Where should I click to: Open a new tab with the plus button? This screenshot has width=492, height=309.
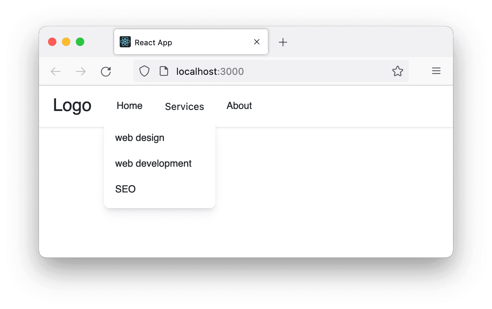(x=283, y=42)
